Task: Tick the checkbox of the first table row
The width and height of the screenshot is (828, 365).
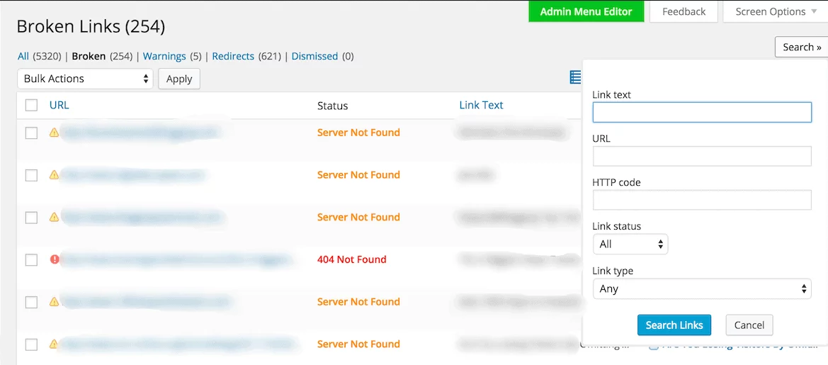Action: 32,133
